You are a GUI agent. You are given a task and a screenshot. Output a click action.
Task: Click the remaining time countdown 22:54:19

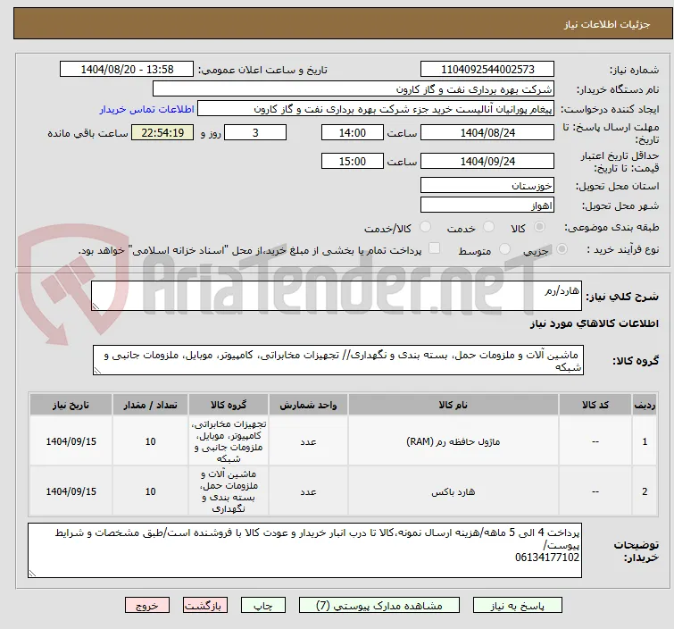tap(162, 132)
